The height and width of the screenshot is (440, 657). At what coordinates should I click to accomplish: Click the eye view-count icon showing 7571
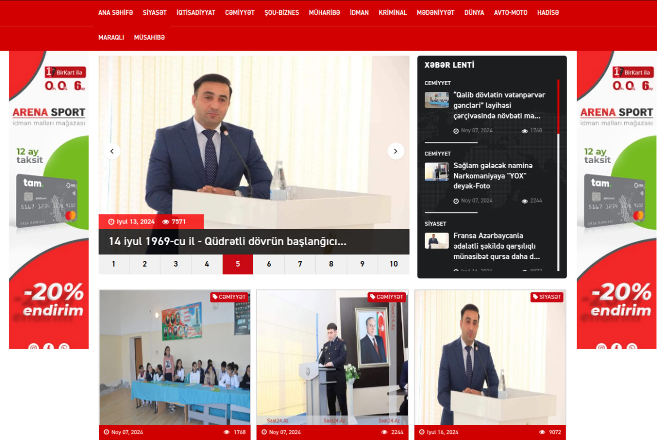point(165,222)
